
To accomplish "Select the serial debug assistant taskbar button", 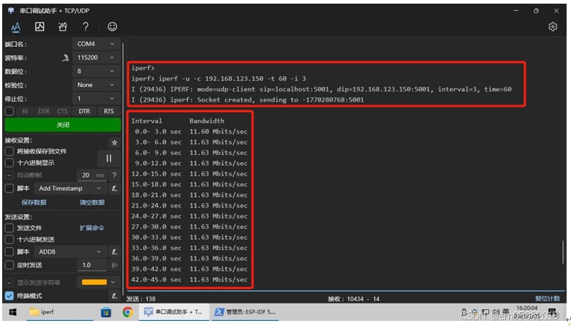I will click(x=174, y=312).
